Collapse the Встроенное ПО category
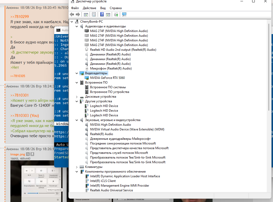Viewport: 273px width, 202px height. [77, 83]
